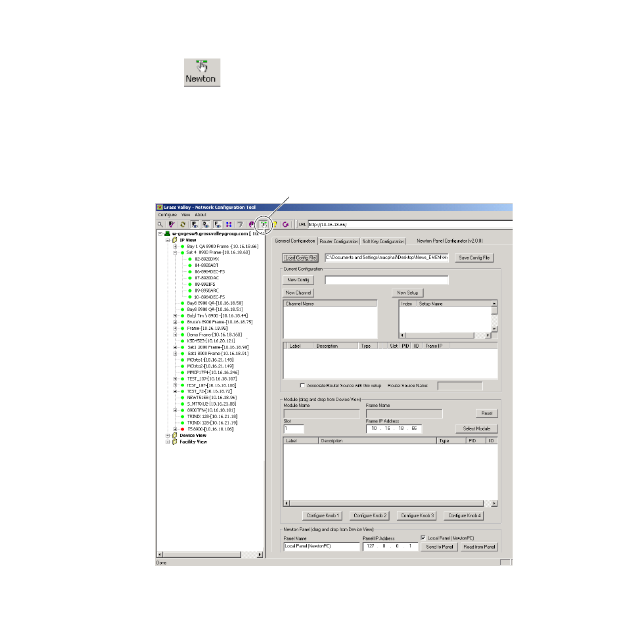Click the IP View folder icon
This screenshot has height=627, width=627.
pyautogui.click(x=174, y=241)
